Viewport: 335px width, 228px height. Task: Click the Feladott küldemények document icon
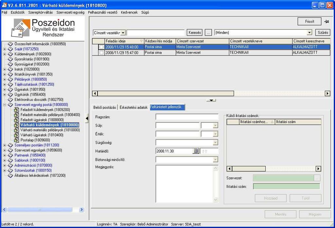[16, 110]
